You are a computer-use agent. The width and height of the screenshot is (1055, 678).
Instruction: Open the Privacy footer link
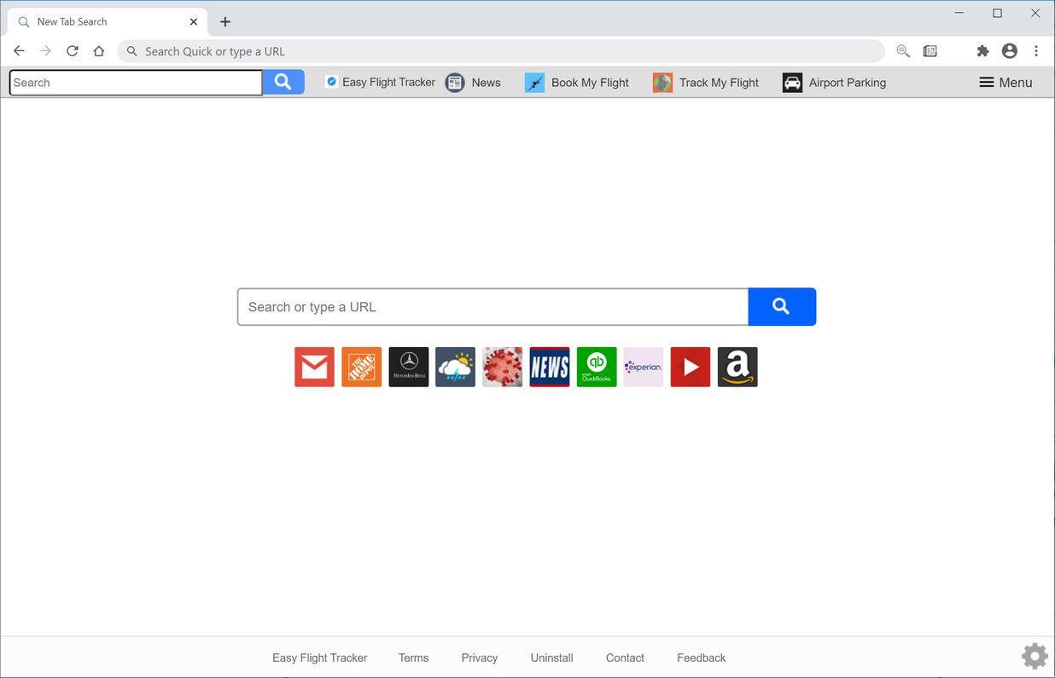[x=479, y=658]
